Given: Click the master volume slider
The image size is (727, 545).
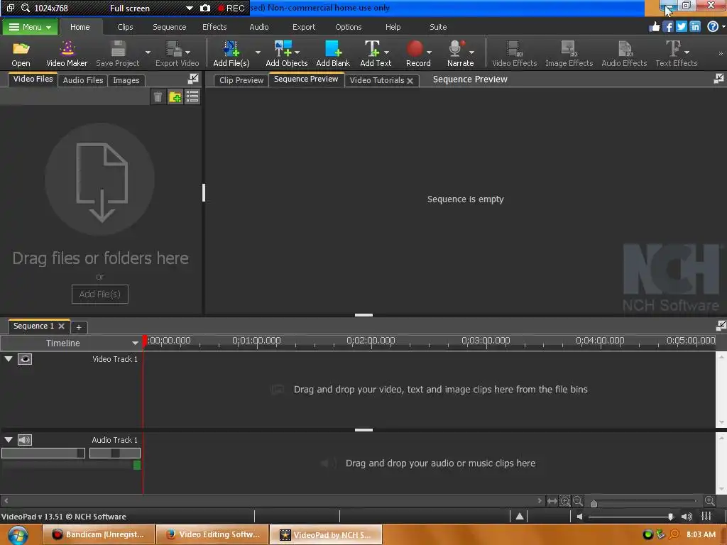Looking at the screenshot, I should pos(630,517).
